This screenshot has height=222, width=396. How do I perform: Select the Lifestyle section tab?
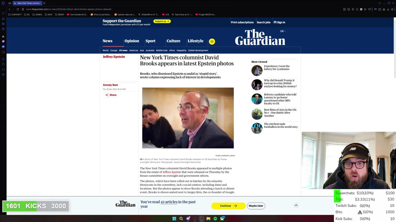click(x=196, y=41)
